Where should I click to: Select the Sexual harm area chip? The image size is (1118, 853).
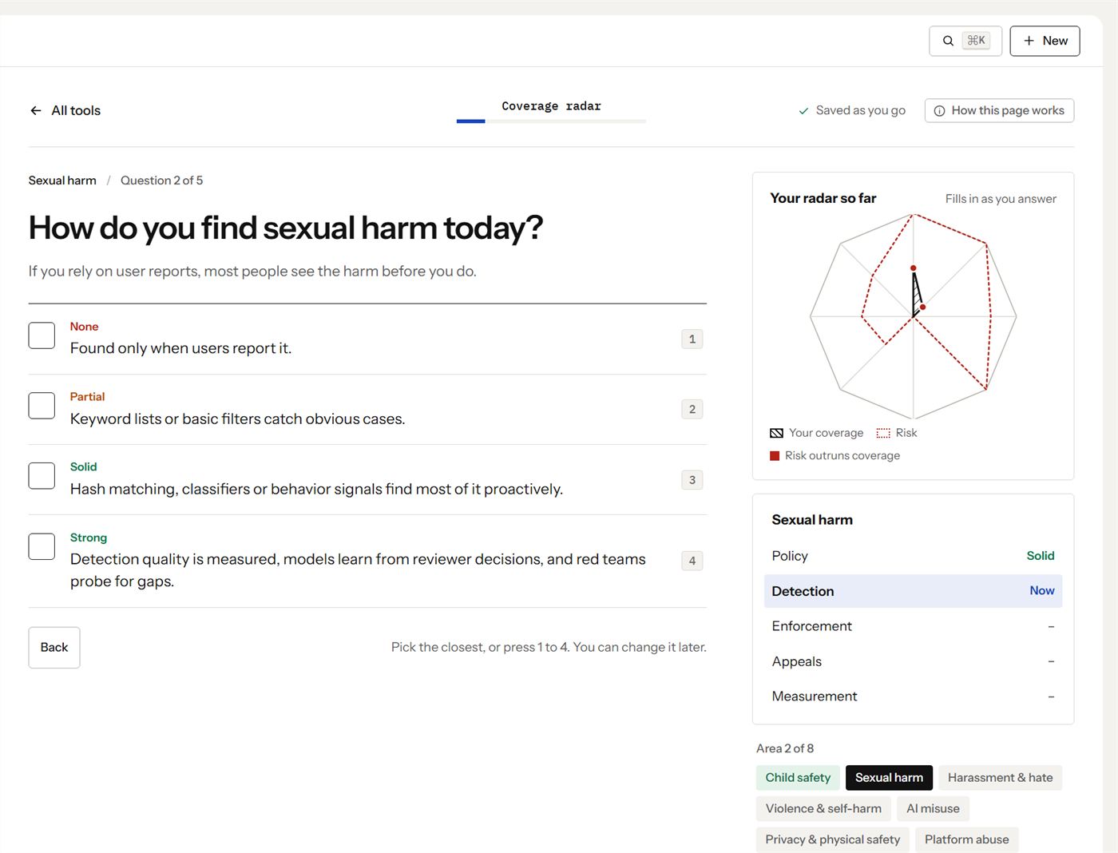[x=889, y=778]
